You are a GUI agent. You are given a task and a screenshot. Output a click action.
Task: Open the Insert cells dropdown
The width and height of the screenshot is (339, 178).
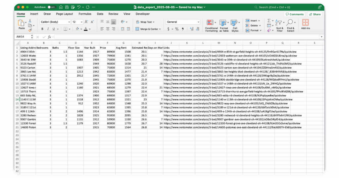pyautogui.click(x=253, y=21)
